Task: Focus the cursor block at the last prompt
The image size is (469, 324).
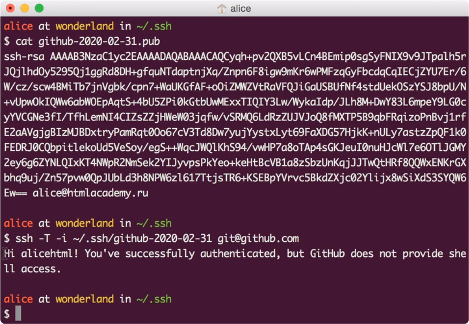Action: point(18,314)
